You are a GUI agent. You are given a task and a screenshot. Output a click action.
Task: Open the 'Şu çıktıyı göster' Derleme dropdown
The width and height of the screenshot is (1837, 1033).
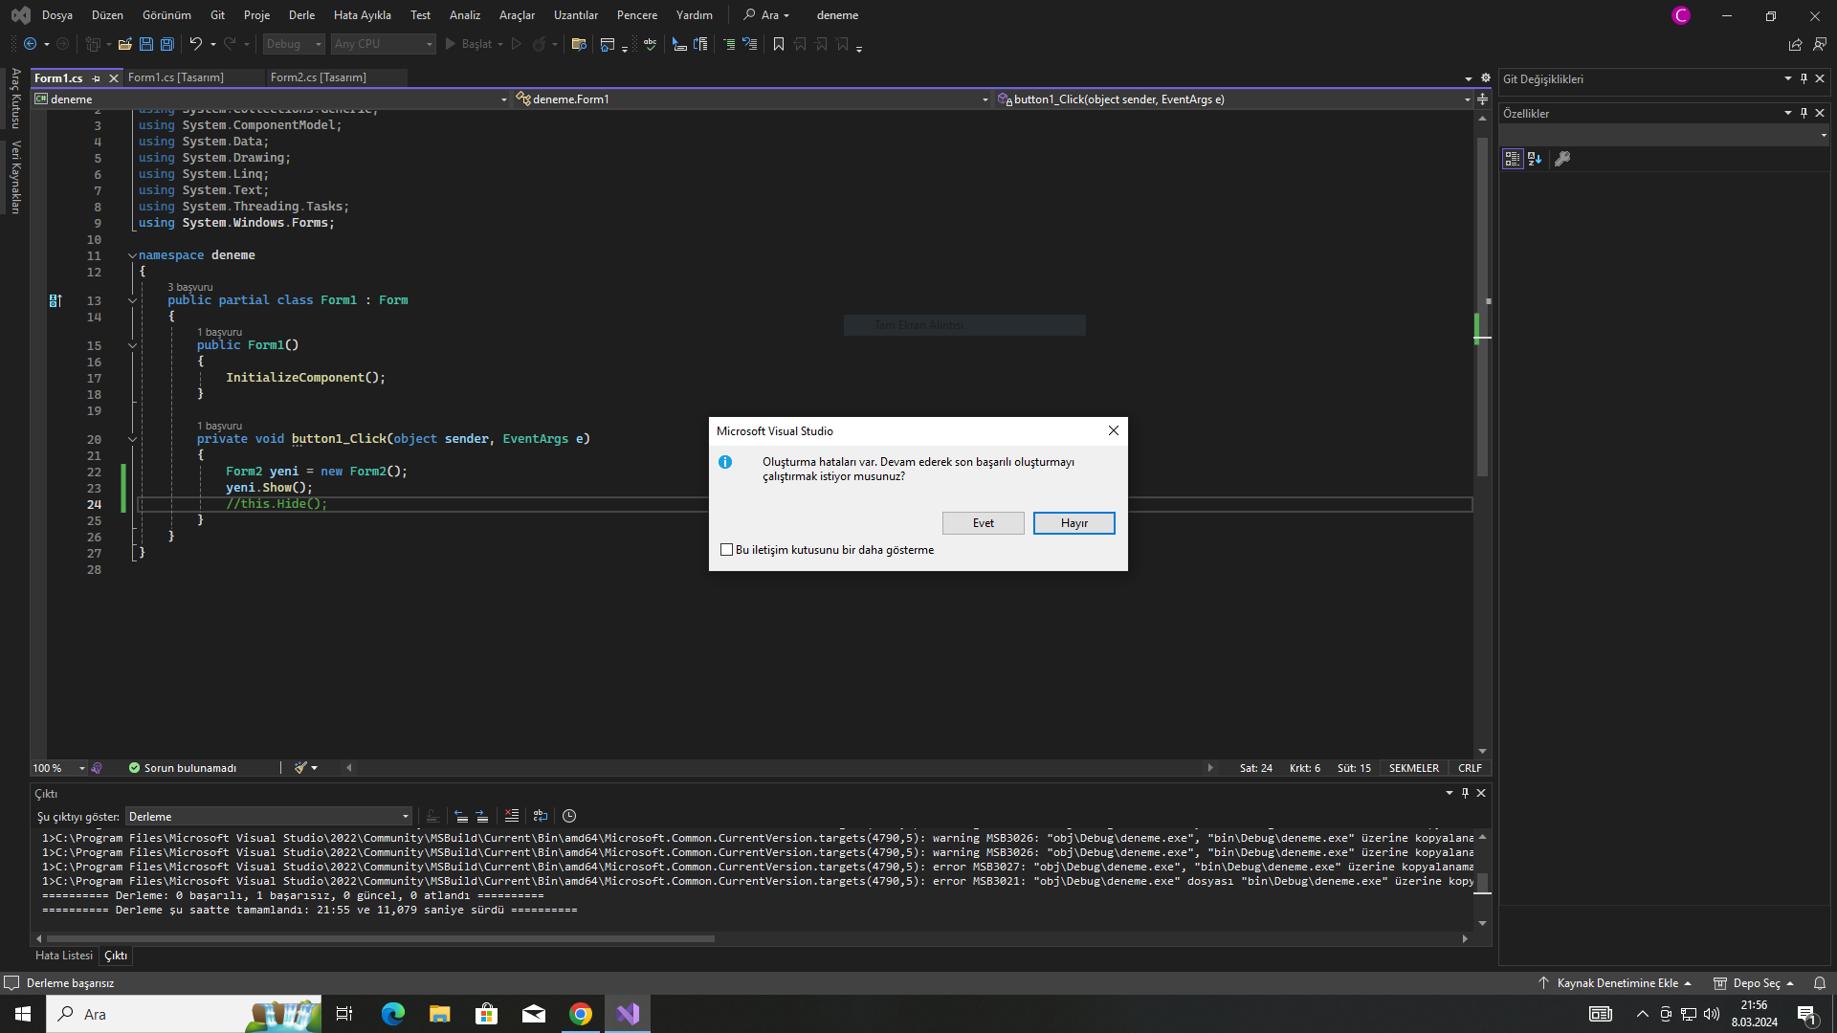coord(269,817)
